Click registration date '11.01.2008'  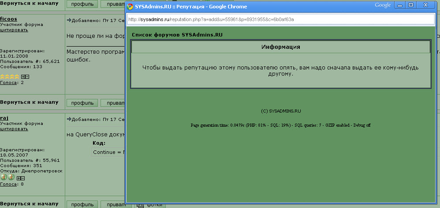pyautogui.click(x=14, y=56)
